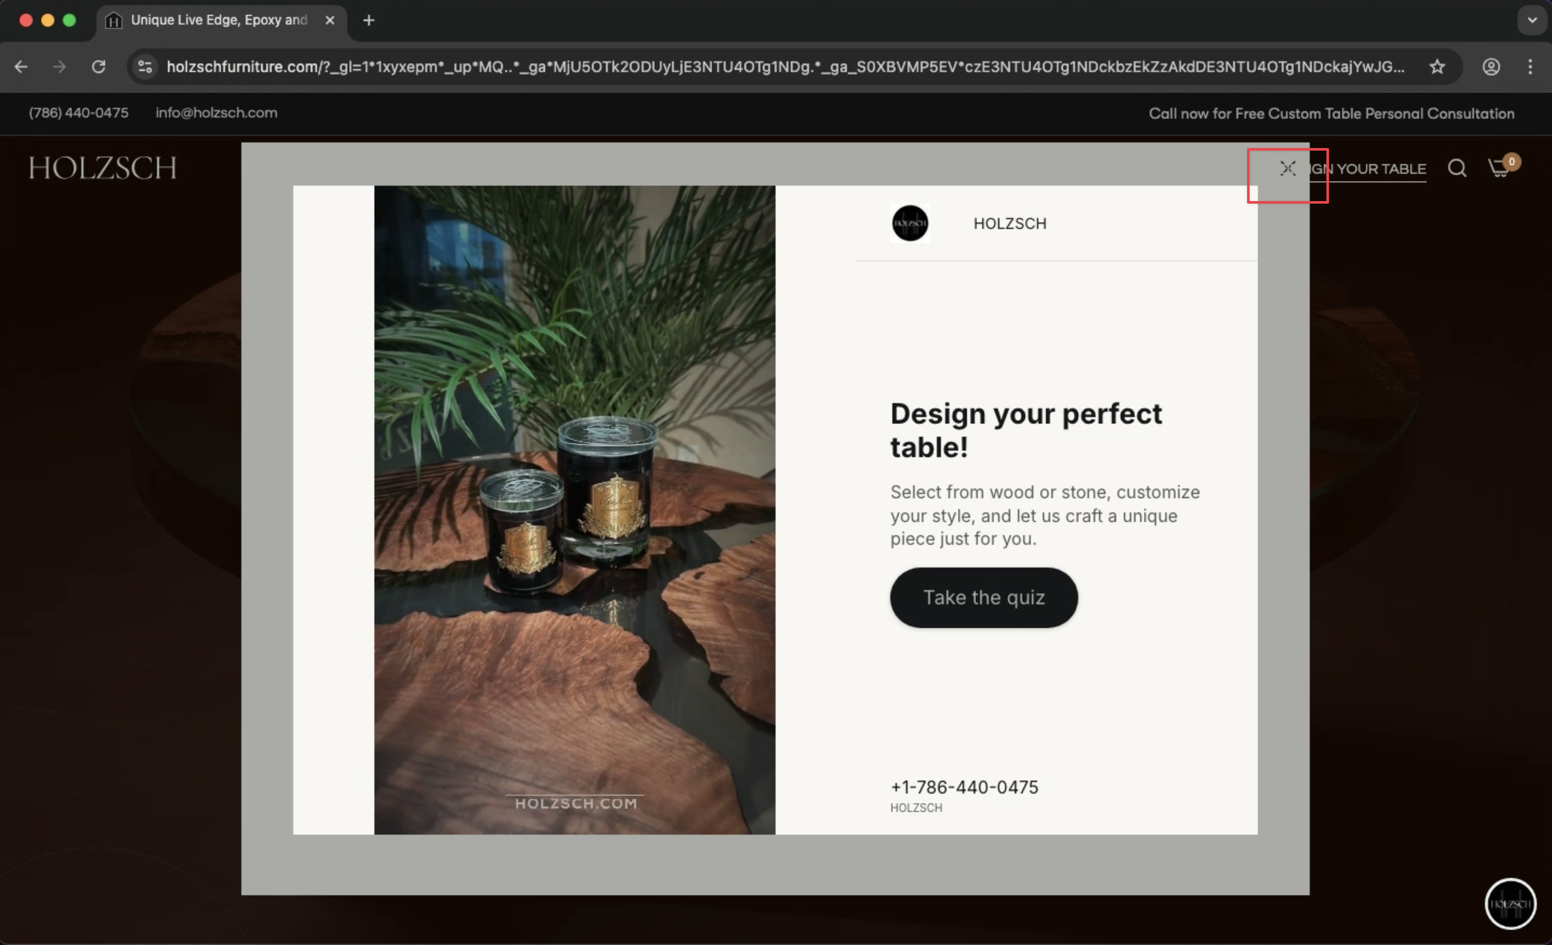Click the round Holzsch chat widget
The height and width of the screenshot is (945, 1552).
point(1510,904)
